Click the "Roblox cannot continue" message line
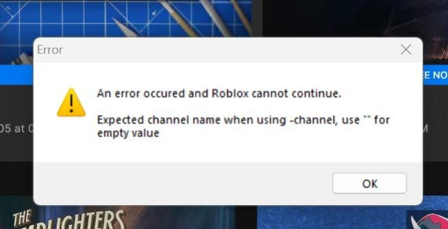448x229 pixels. pyautogui.click(x=219, y=94)
